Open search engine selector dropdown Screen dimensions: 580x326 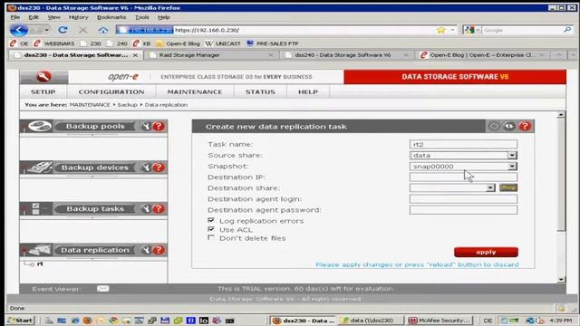pyautogui.click(x=478, y=30)
